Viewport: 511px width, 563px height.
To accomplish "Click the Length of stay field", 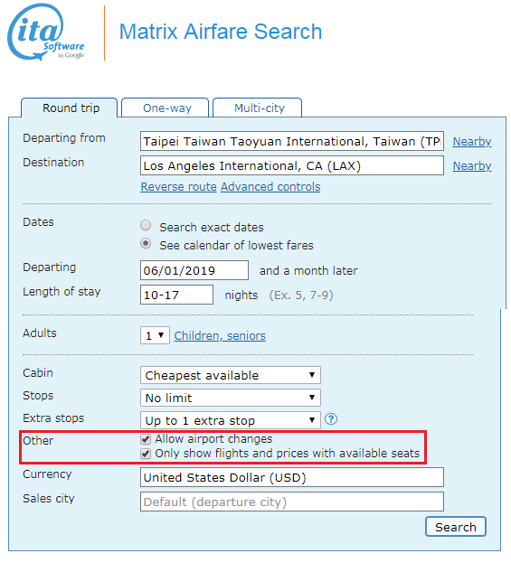I will pyautogui.click(x=176, y=295).
